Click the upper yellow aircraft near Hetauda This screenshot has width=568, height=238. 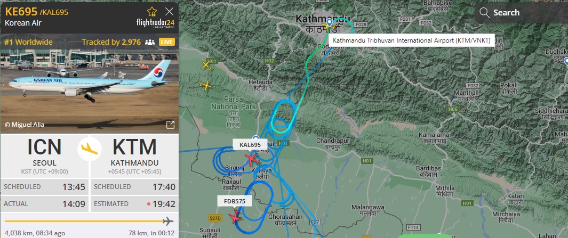pos(206,65)
